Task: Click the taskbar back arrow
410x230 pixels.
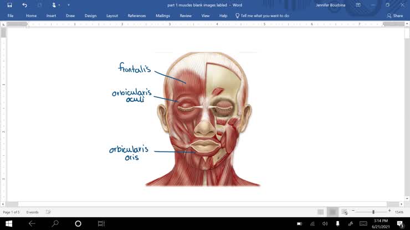Action: (x=32, y=223)
